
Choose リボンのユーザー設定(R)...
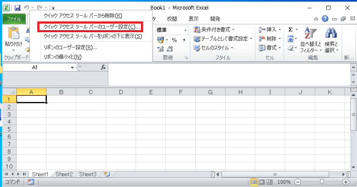(70, 47)
